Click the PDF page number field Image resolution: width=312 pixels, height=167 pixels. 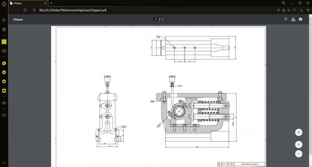(x=155, y=19)
